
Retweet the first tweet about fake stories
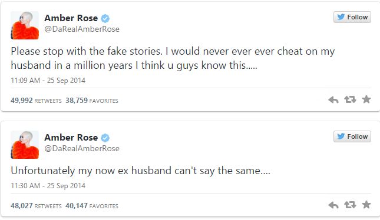[x=350, y=99]
